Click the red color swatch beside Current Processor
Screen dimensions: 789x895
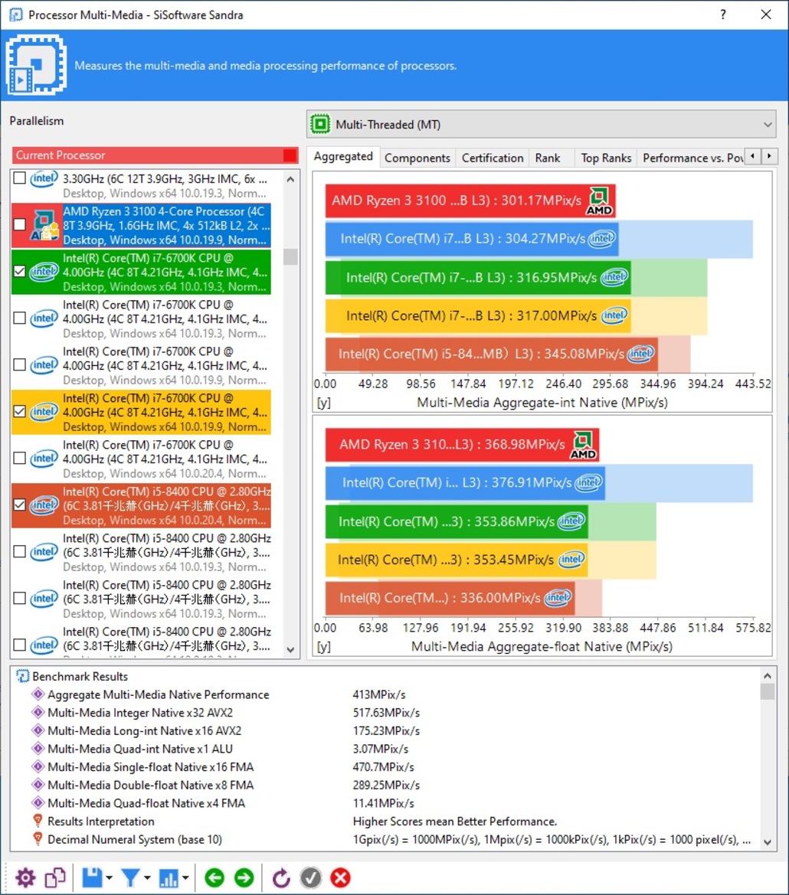290,155
